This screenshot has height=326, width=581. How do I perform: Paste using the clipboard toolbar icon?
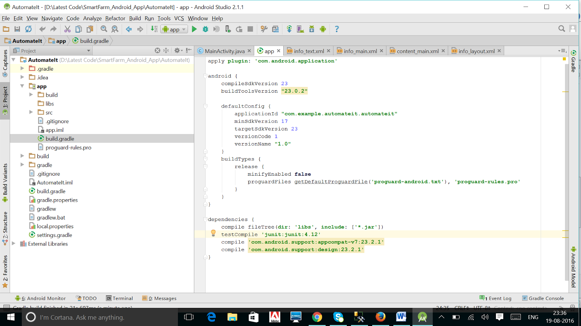click(x=90, y=29)
